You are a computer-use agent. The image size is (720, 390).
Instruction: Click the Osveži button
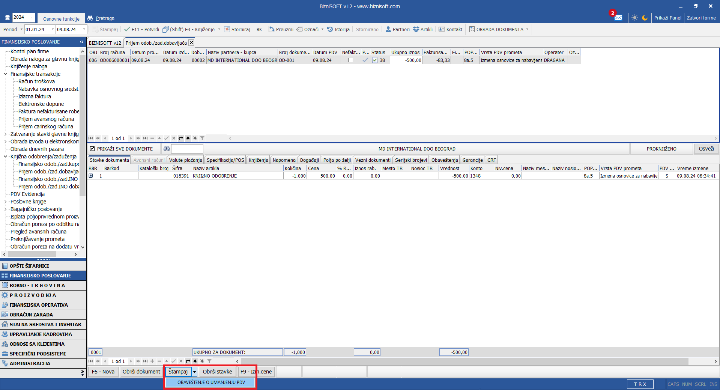[706, 149]
